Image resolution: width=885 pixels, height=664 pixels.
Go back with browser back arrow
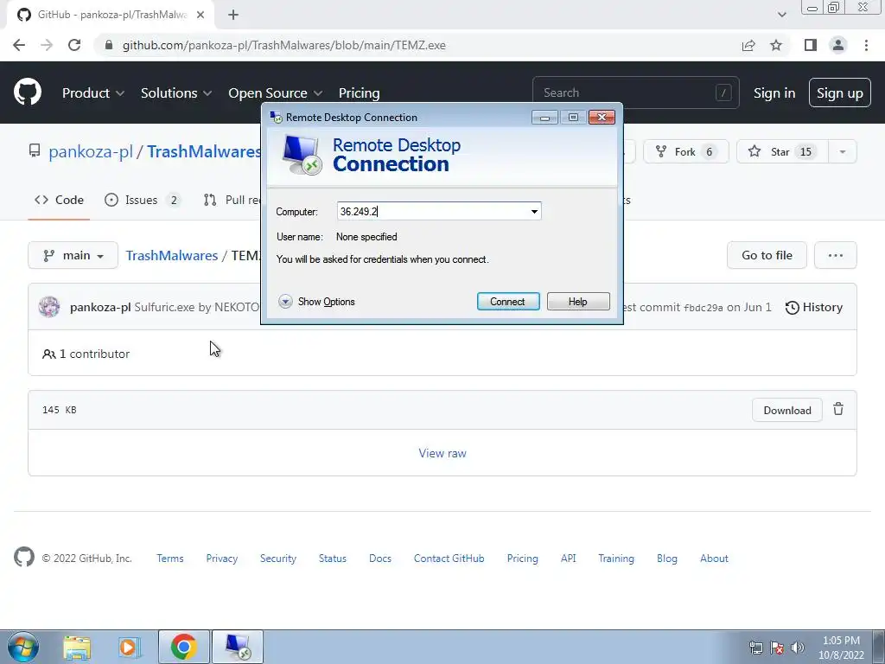click(19, 45)
